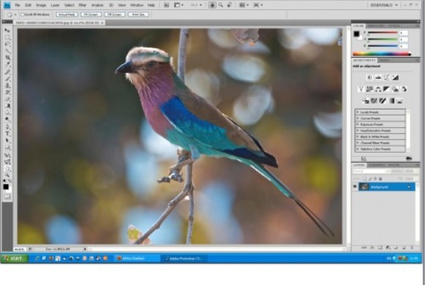The width and height of the screenshot is (425, 285).
Task: Click the foreground color swatch in Color panel
Action: tap(356, 34)
